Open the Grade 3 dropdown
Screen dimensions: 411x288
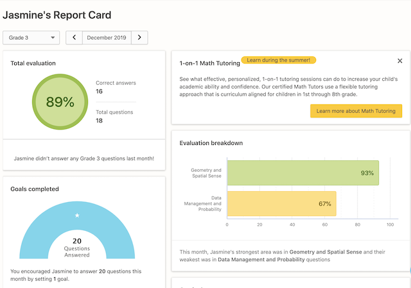click(x=31, y=38)
